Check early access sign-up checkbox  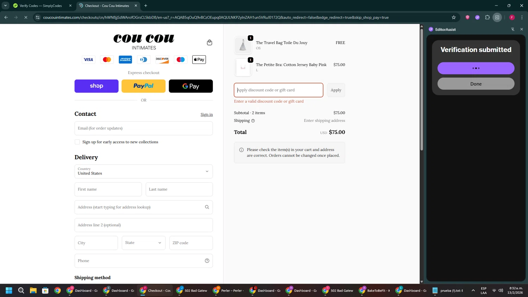pos(77,142)
